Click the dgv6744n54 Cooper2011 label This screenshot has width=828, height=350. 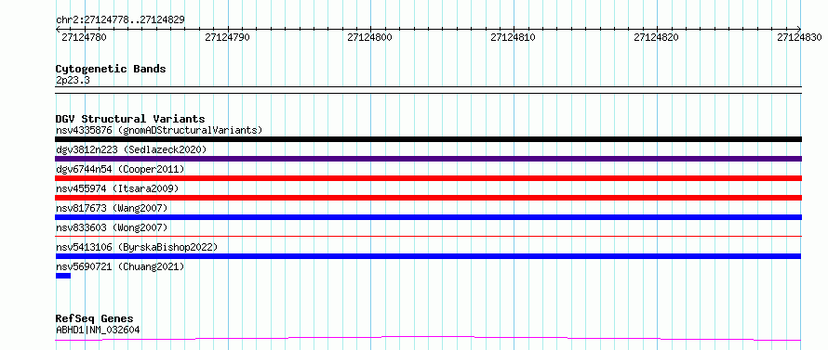coord(120,169)
